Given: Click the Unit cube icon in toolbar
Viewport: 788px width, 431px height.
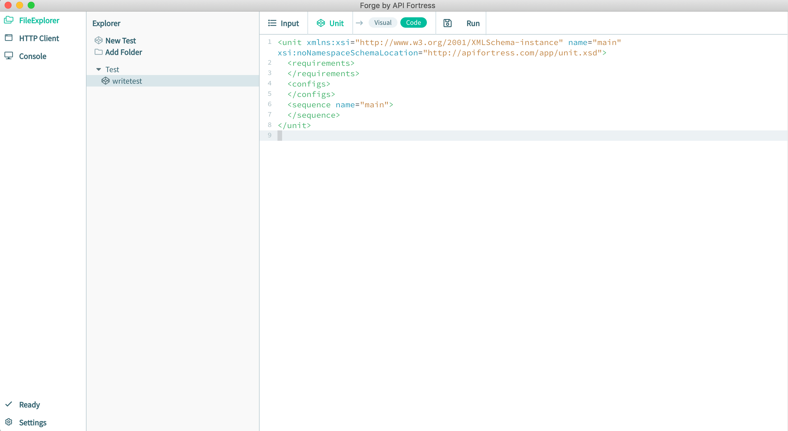Looking at the screenshot, I should tap(321, 23).
